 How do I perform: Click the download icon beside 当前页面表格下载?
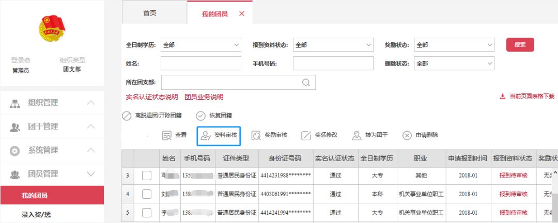503,97
